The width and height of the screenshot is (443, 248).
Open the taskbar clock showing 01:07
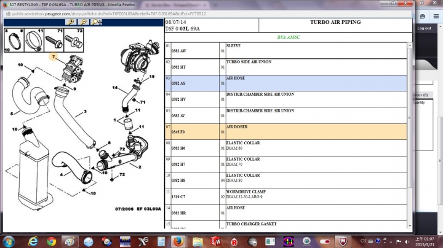425,241
